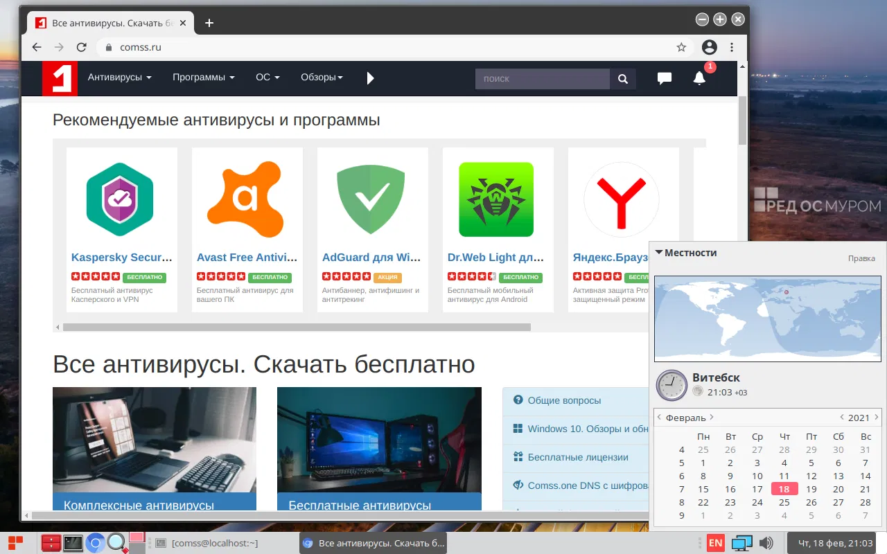Expand the Антивирусы menu
Viewport: 887px width, 554px height.
click(x=119, y=78)
